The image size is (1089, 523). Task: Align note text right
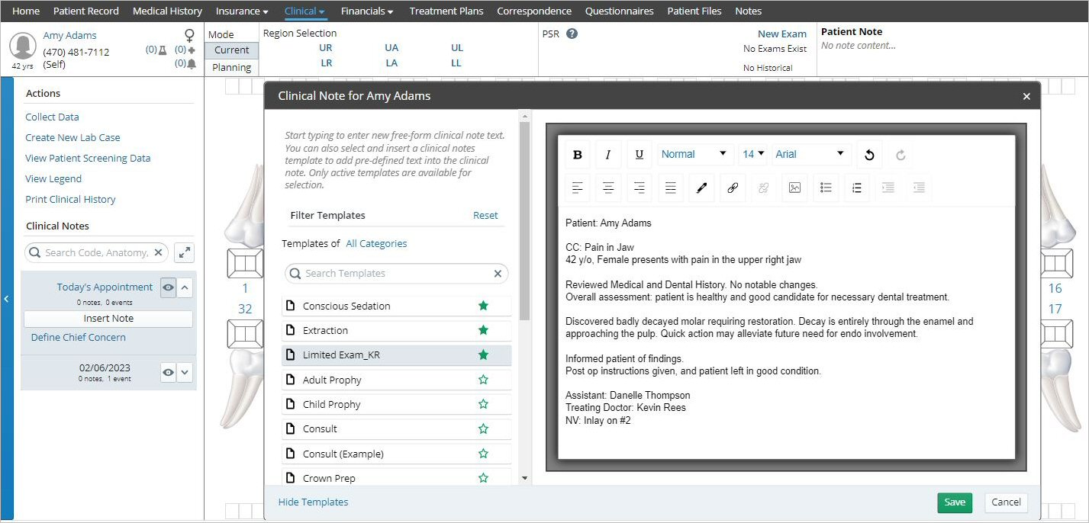[640, 188]
